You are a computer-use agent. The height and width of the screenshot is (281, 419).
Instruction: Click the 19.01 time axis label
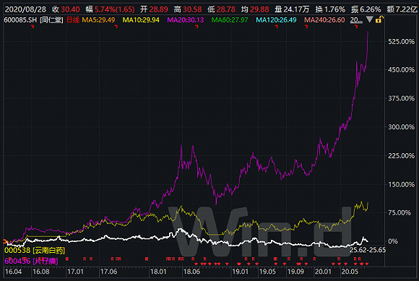click(x=241, y=272)
